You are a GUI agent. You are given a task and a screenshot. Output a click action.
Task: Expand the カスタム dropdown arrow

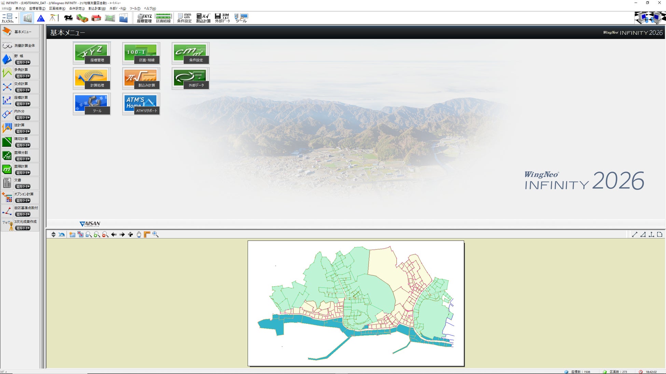[x=16, y=18]
